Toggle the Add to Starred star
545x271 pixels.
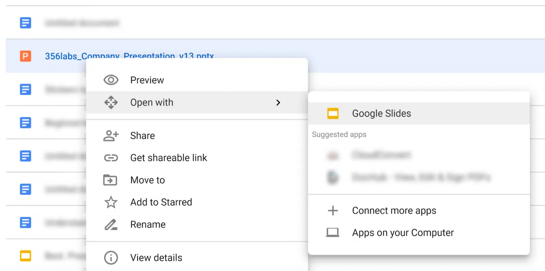tap(111, 202)
